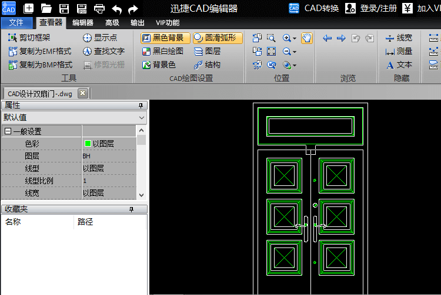Click the new file icon in the title bar
441x295 pixels.
point(28,8)
